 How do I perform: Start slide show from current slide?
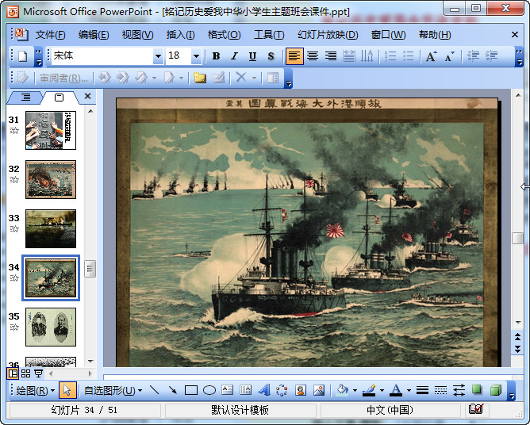coord(39,373)
